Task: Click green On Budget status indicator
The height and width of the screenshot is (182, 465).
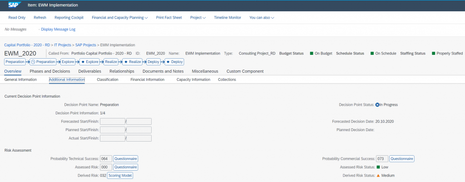Action: pos(312,54)
